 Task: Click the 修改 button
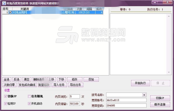(x=75, y=79)
